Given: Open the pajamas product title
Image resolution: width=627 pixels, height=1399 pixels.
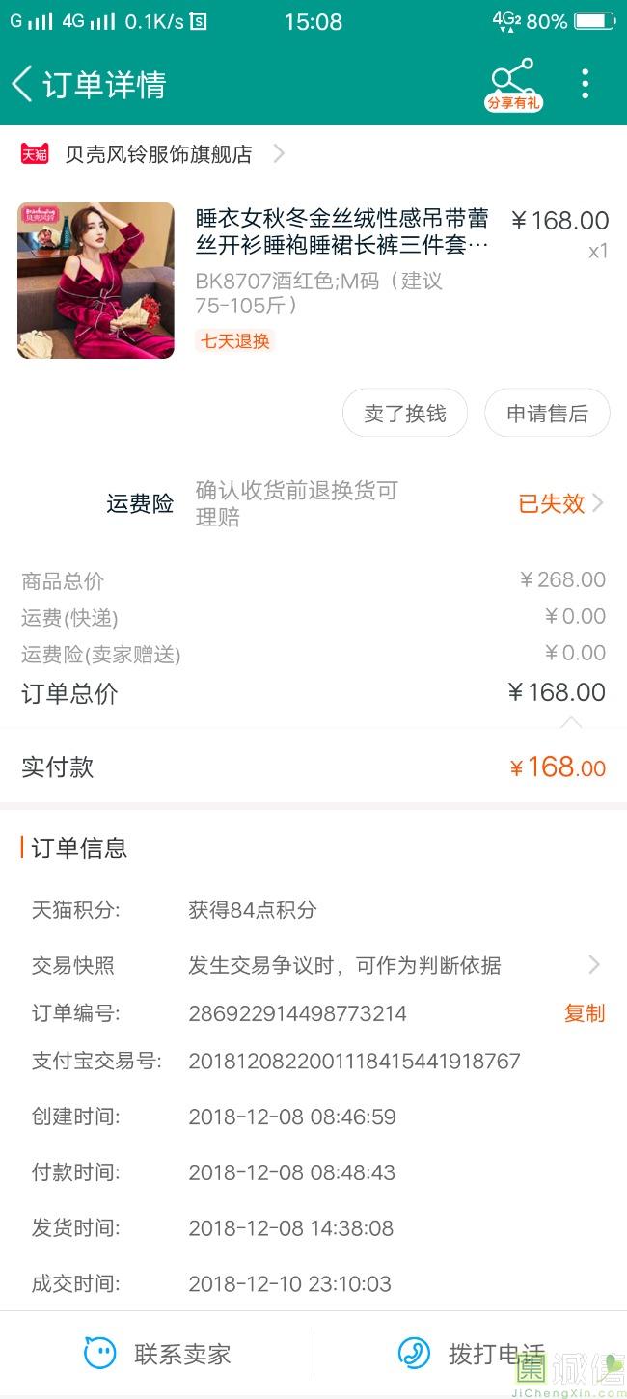Looking at the screenshot, I should (342, 231).
